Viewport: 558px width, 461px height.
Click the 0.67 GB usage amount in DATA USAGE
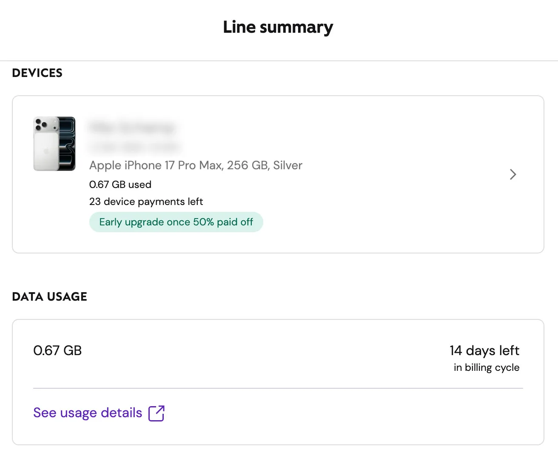pos(57,350)
